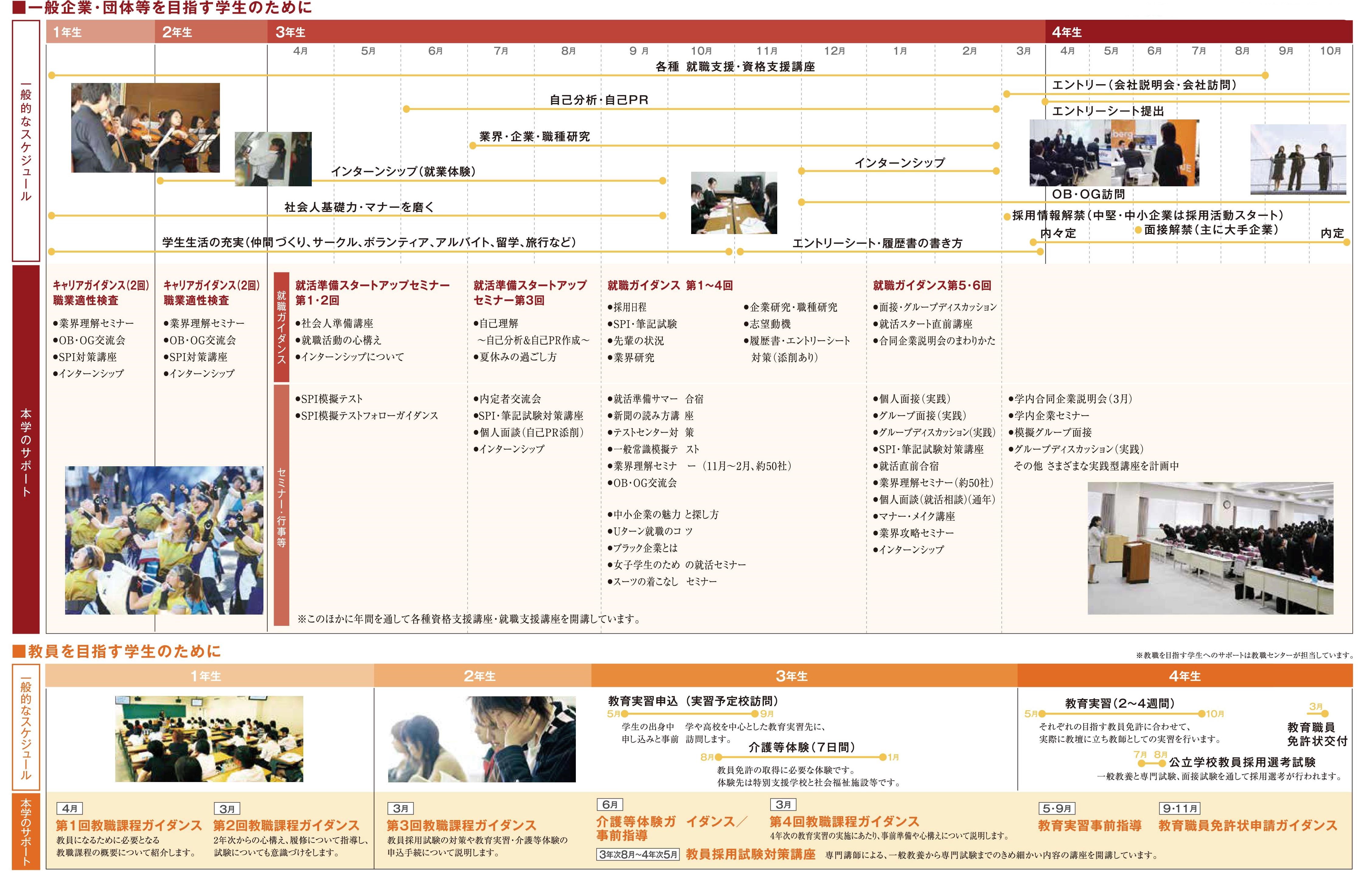Click the three suited people on railing photo
The image size is (1371, 879).
[x=1298, y=159]
